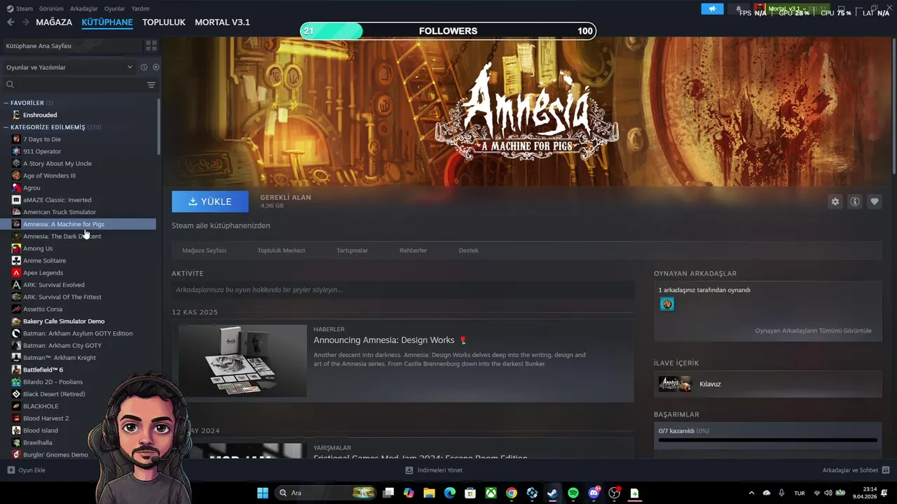Open game settings gear icon
Screen dimensions: 897x504
pyautogui.click(x=835, y=202)
